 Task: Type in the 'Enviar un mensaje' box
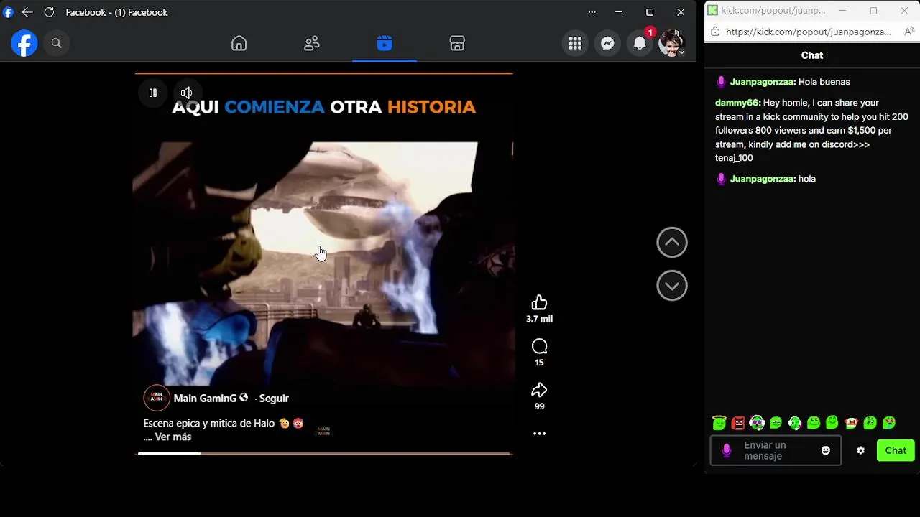coord(776,451)
